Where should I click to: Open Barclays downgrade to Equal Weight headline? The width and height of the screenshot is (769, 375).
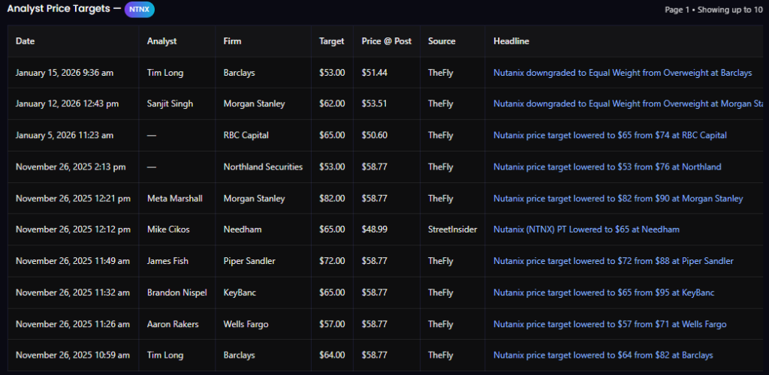tap(622, 73)
